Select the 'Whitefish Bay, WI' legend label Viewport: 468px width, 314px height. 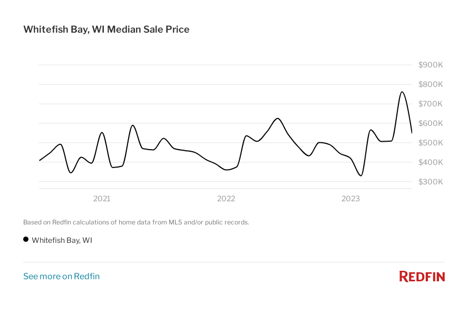(x=62, y=240)
